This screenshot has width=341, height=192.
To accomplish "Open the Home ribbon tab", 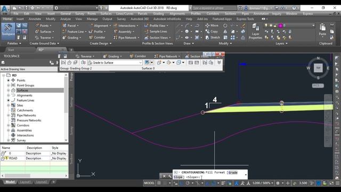I will coord(7,19).
